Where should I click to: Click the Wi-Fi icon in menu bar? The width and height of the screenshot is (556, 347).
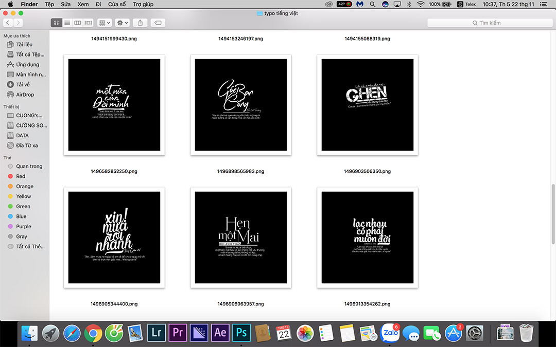tap(421, 4)
